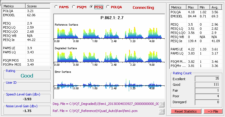Click the --> File button
The height and width of the screenshot is (117, 225).
pos(213,111)
